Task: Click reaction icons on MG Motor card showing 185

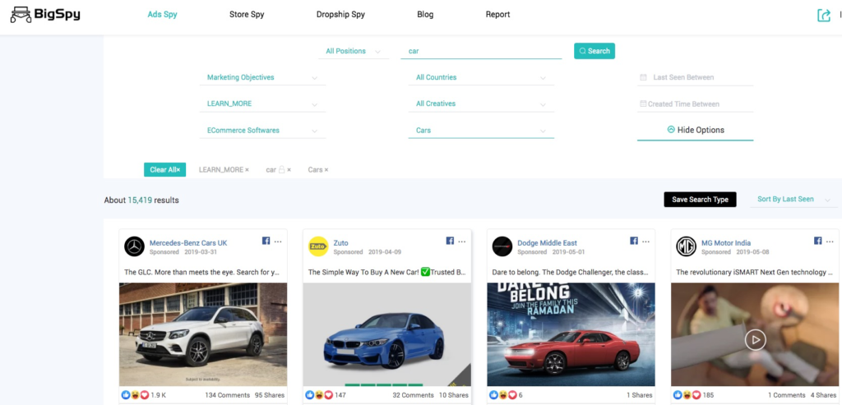Action: click(x=687, y=395)
